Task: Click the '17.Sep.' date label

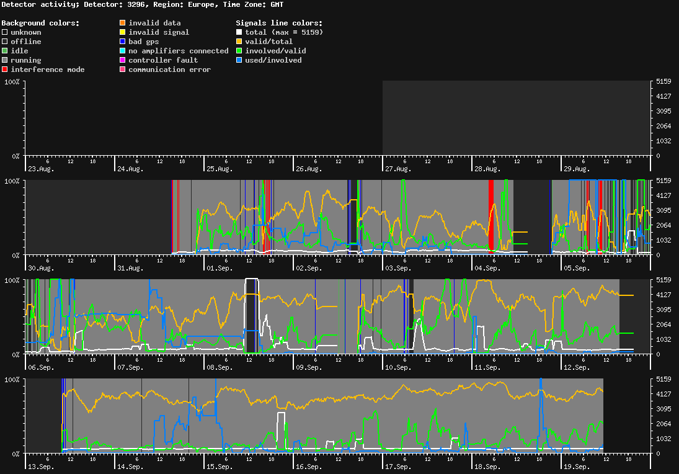Action: click(398, 467)
